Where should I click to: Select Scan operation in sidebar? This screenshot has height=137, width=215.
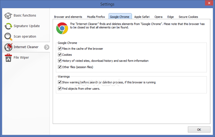pyautogui.click(x=26, y=37)
